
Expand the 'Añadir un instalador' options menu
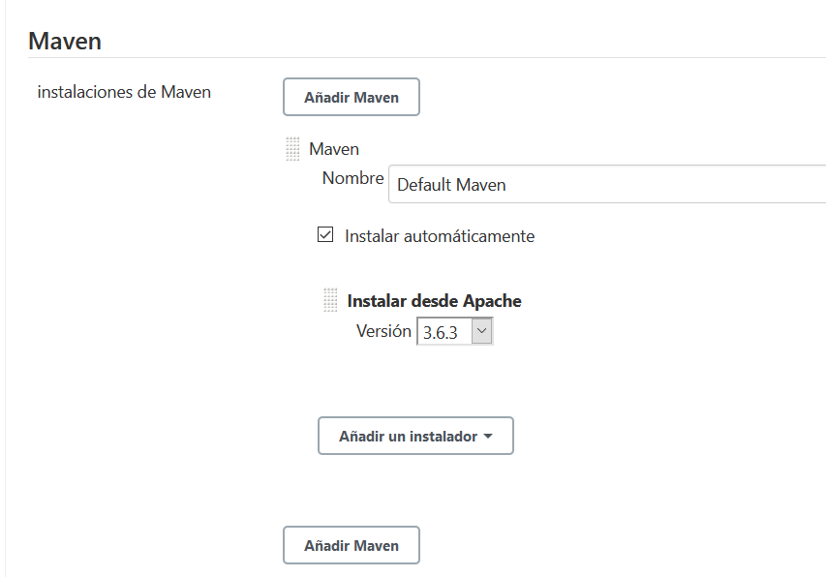coord(415,436)
